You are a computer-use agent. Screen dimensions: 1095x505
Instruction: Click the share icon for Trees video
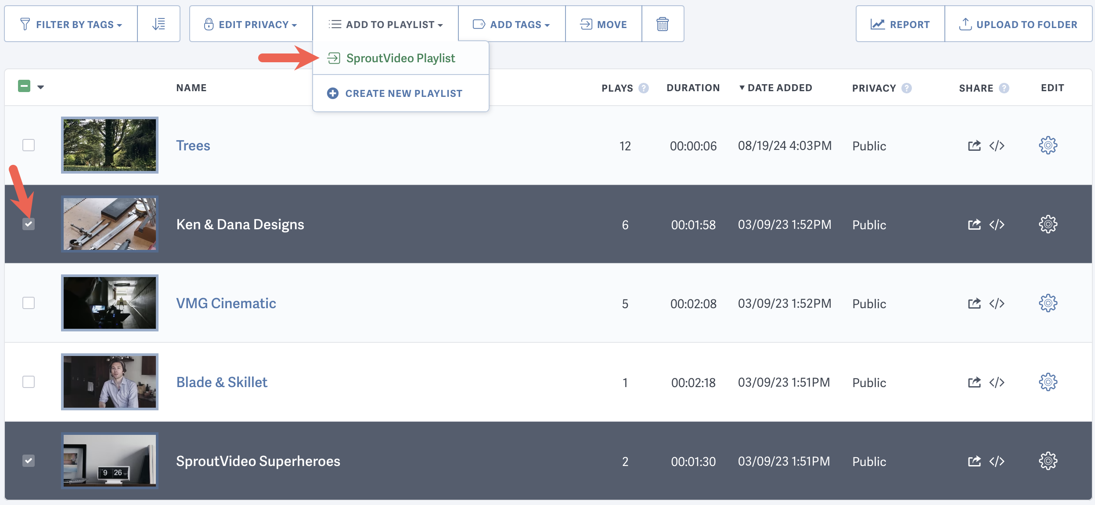[975, 145]
